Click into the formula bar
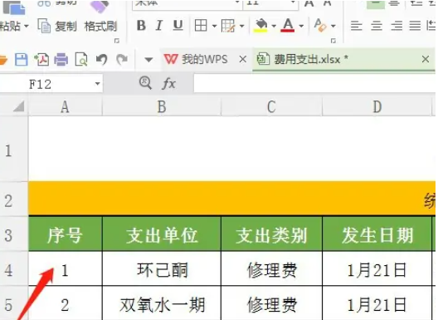Screen dimensions: 438x320 tap(314, 83)
